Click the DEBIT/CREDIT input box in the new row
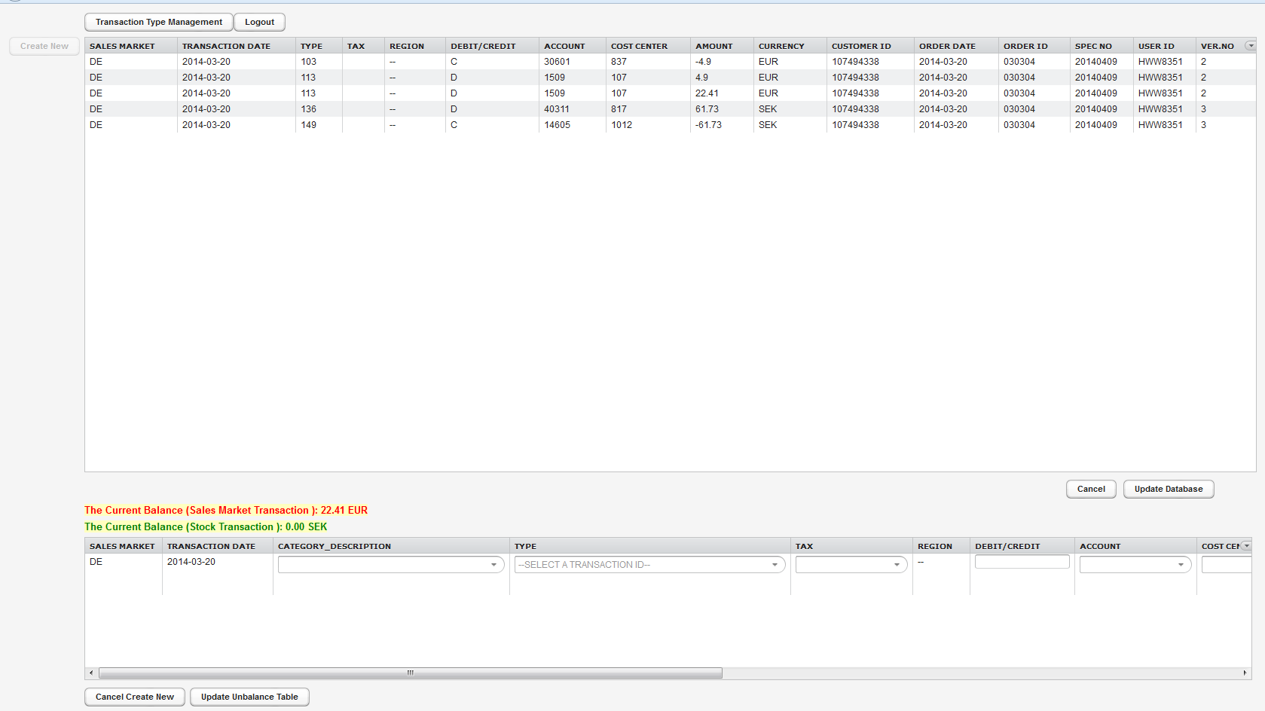The image size is (1265, 711). [x=1021, y=561]
